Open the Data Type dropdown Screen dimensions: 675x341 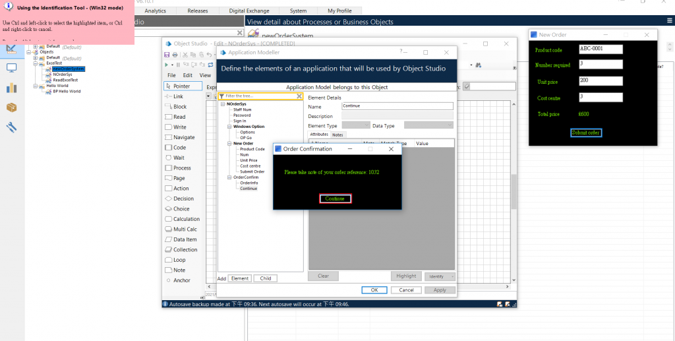428,125
